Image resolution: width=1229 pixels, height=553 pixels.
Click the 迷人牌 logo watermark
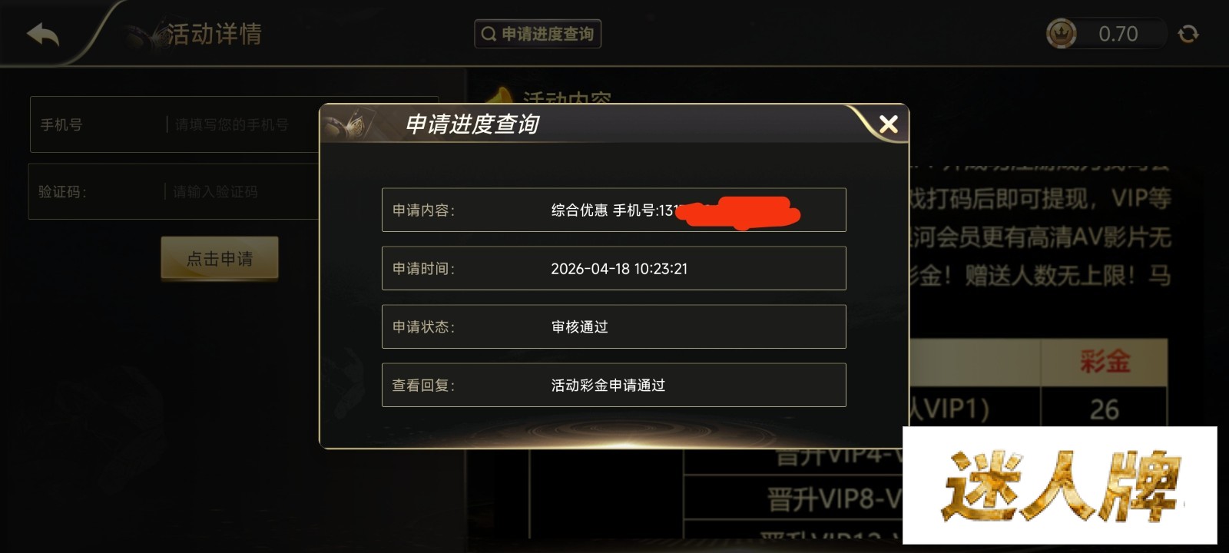tap(1060, 485)
